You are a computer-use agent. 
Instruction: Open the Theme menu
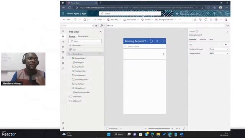coord(147,20)
